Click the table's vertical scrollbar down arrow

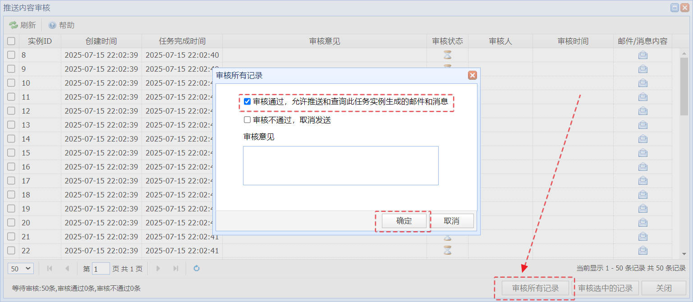pos(684,254)
